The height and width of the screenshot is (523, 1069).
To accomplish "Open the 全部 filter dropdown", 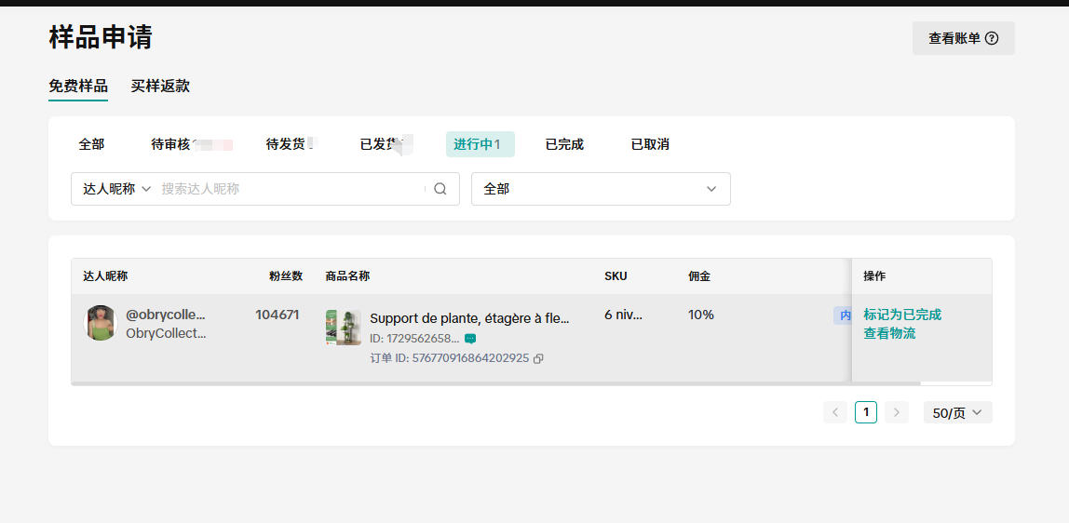I will (601, 189).
